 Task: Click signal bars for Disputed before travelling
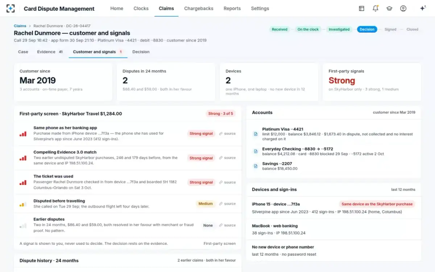23,204
